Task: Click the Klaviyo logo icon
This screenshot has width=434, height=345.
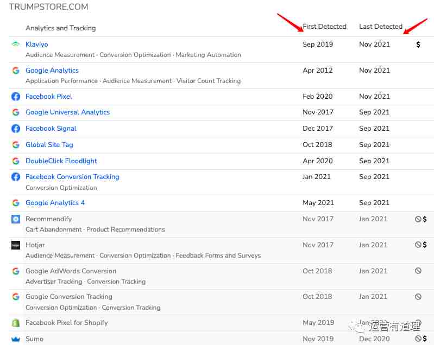Action: (16, 44)
